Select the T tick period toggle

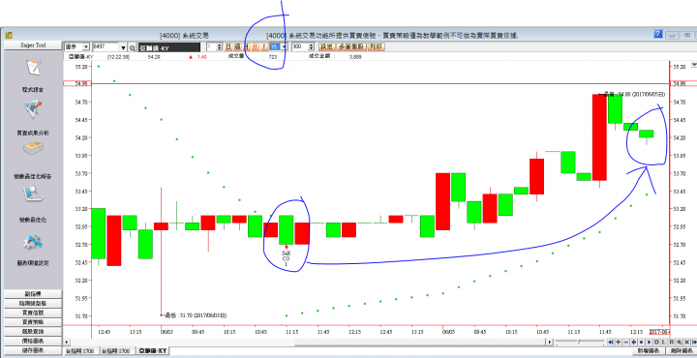tap(264, 47)
